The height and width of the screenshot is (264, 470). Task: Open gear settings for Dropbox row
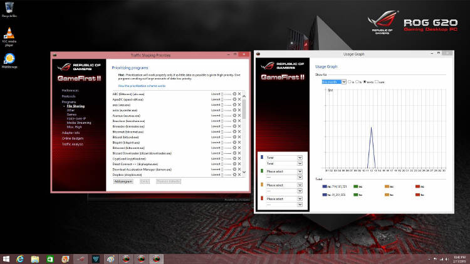point(235,175)
